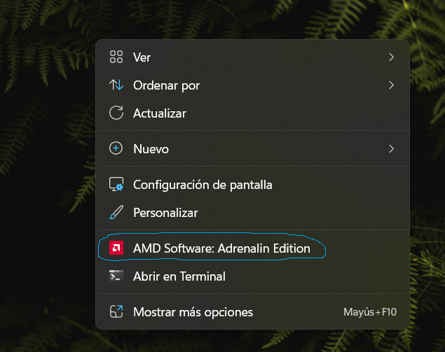This screenshot has height=352, width=445.
Task: Click the grid icon beside Ver
Action: pyautogui.click(x=116, y=57)
